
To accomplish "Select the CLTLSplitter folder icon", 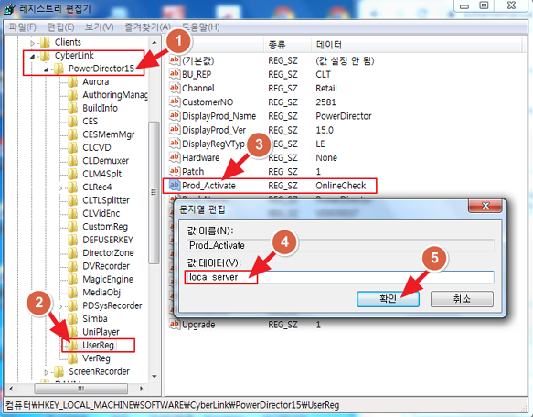I will [x=72, y=200].
